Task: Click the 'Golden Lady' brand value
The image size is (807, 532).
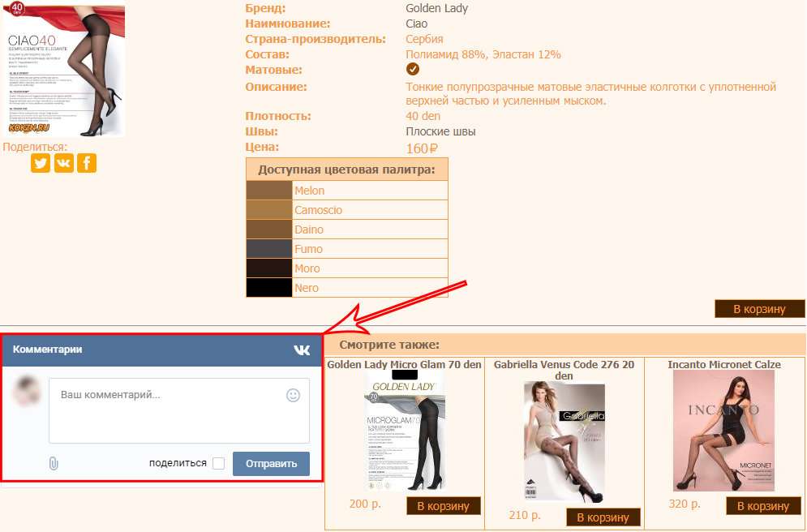Action: (x=436, y=8)
